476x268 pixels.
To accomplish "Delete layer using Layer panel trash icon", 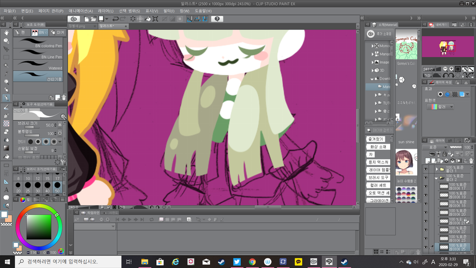I will coord(471,161).
